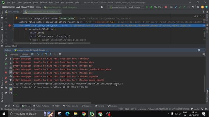Open Search Everywhere magnifier

[x=198, y=7]
